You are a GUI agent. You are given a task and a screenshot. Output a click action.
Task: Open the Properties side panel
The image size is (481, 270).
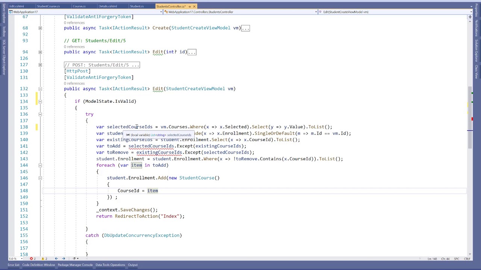click(476, 10)
